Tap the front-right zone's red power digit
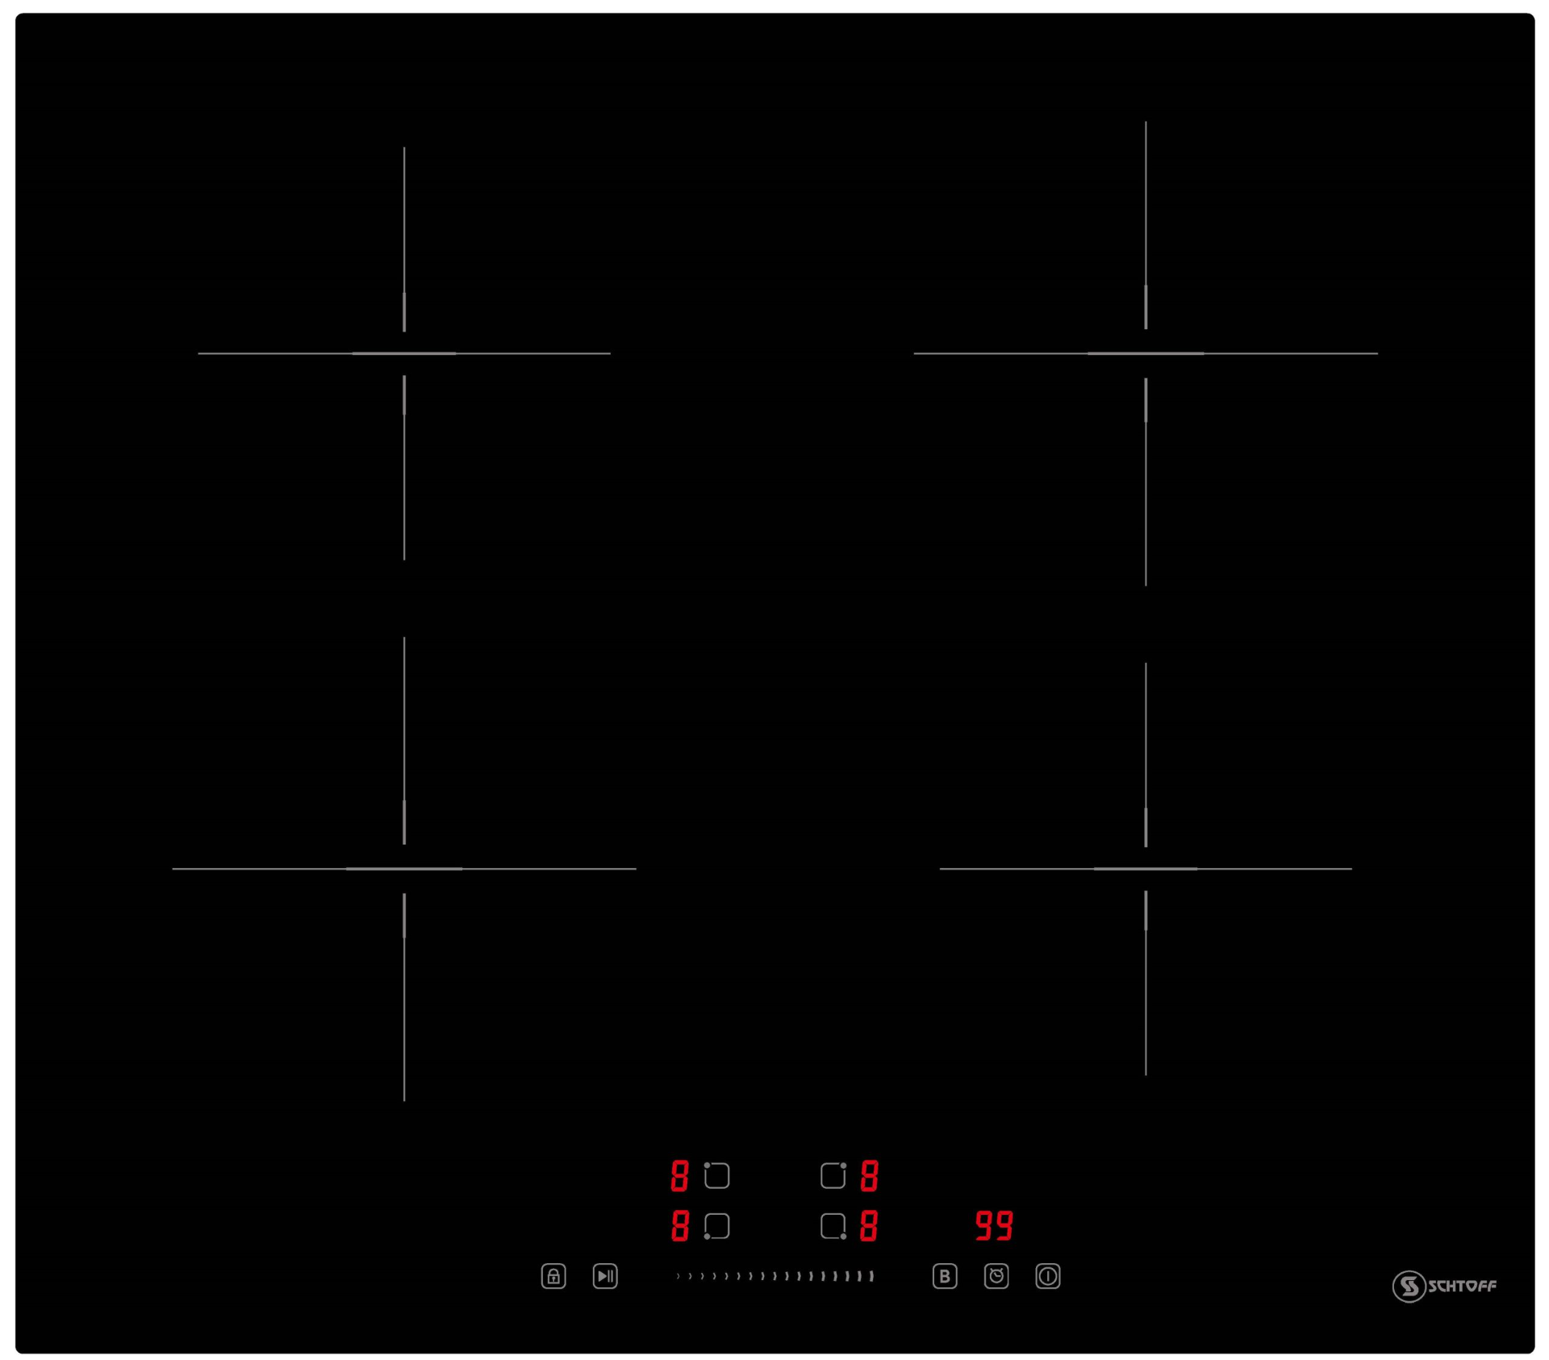The width and height of the screenshot is (1549, 1360). (x=869, y=1225)
